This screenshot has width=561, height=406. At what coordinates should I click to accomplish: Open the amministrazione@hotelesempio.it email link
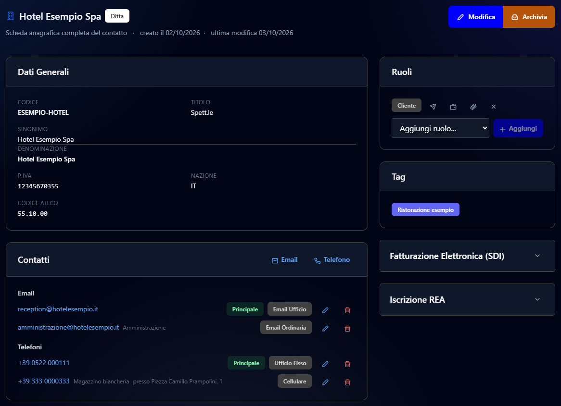[68, 327]
